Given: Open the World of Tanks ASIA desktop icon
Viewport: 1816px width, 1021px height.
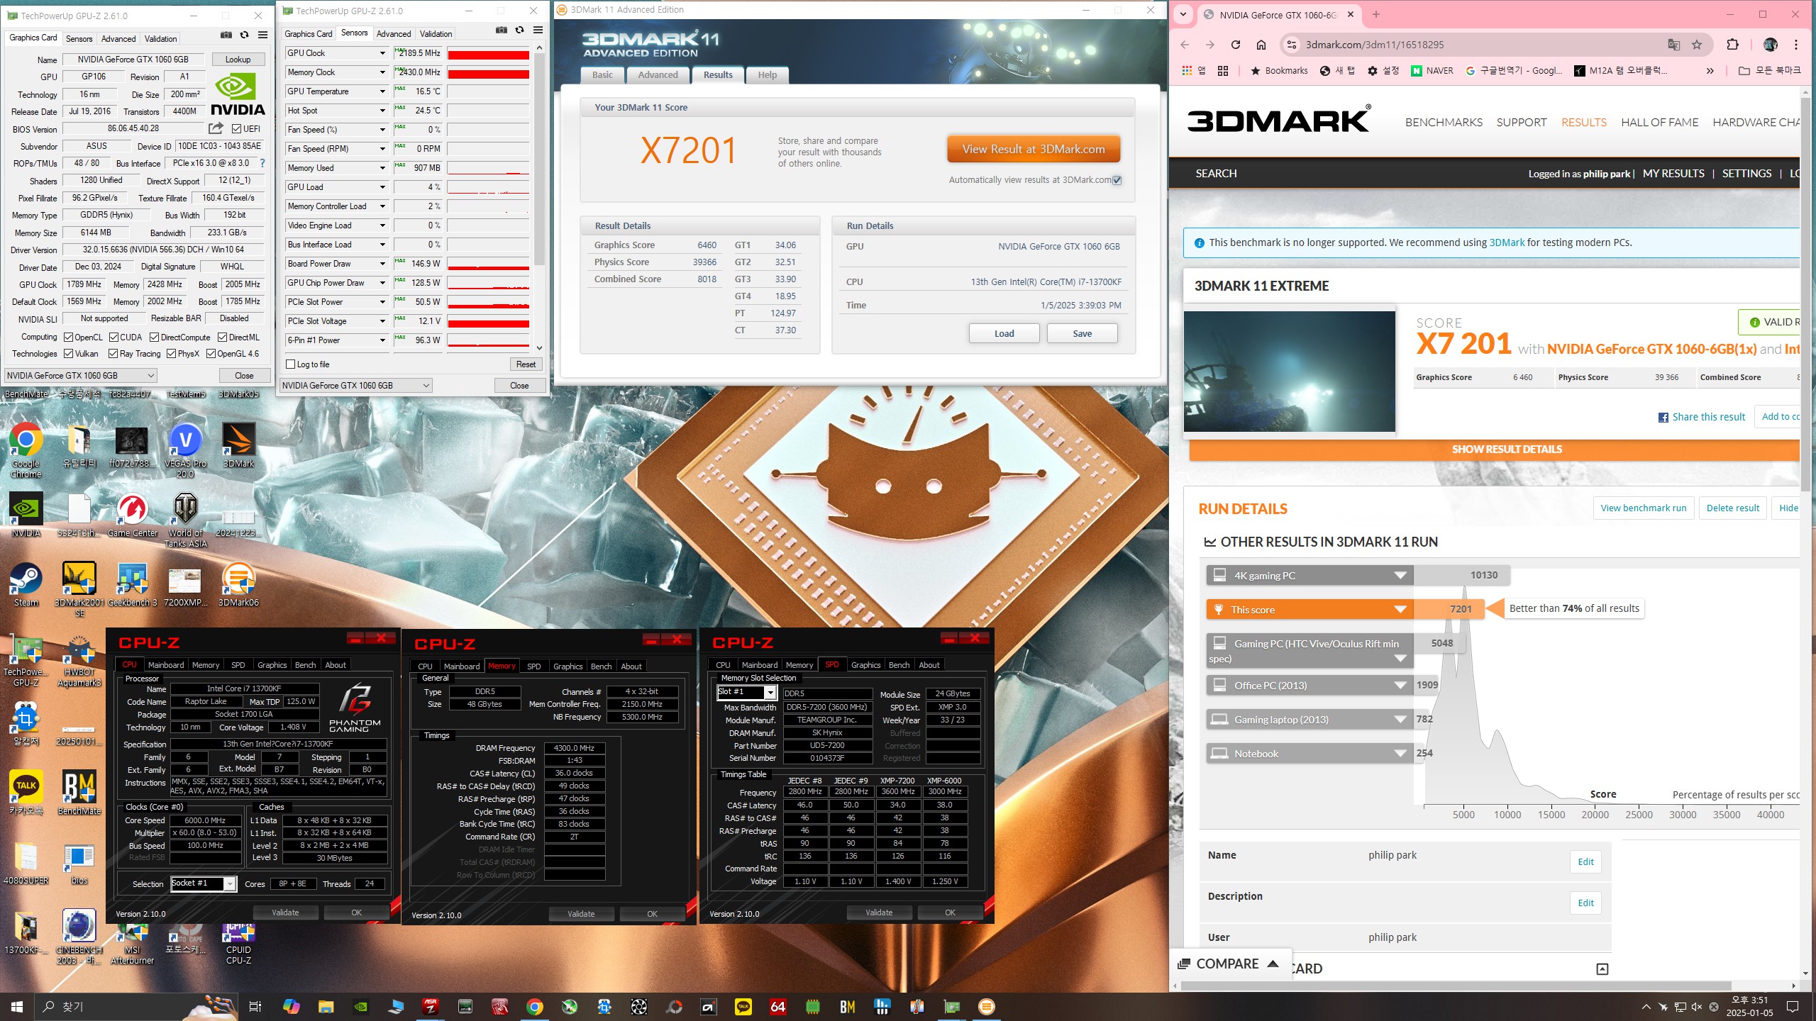Looking at the screenshot, I should pos(185,520).
